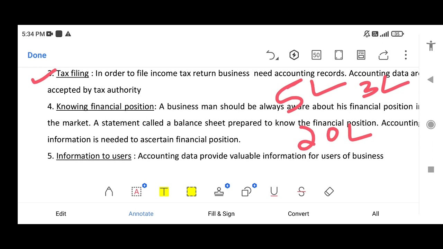
Task: Switch to the Annotate tab
Action: tap(141, 214)
